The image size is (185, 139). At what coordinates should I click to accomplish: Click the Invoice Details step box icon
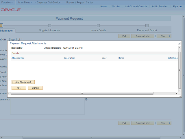(x=98, y=25)
